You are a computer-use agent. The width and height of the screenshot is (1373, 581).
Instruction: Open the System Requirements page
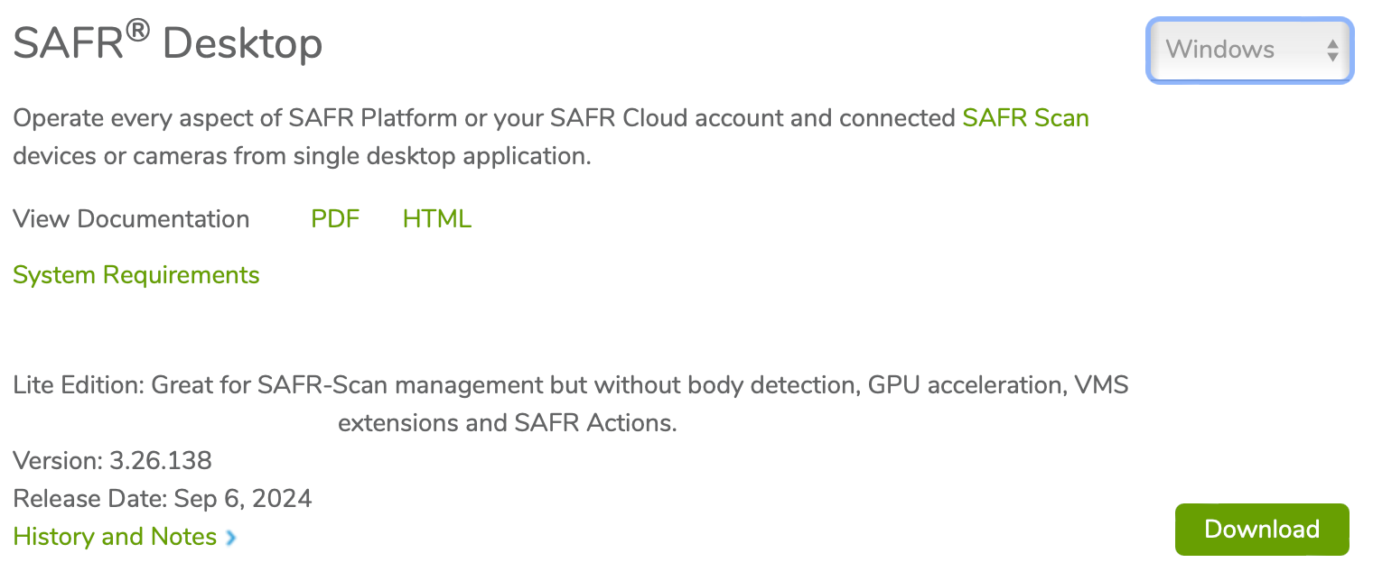pos(136,275)
